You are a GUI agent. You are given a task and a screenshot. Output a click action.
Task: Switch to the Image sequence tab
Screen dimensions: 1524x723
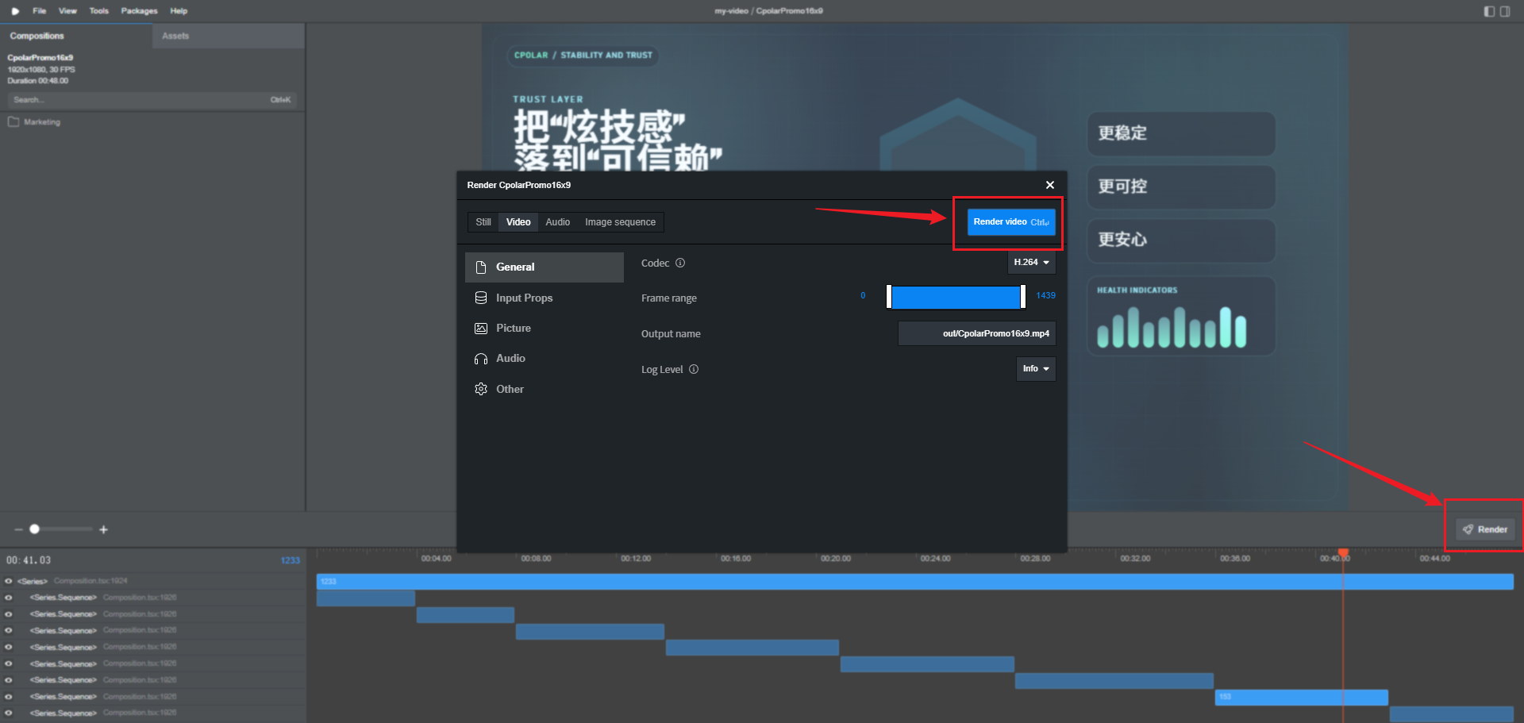click(620, 222)
